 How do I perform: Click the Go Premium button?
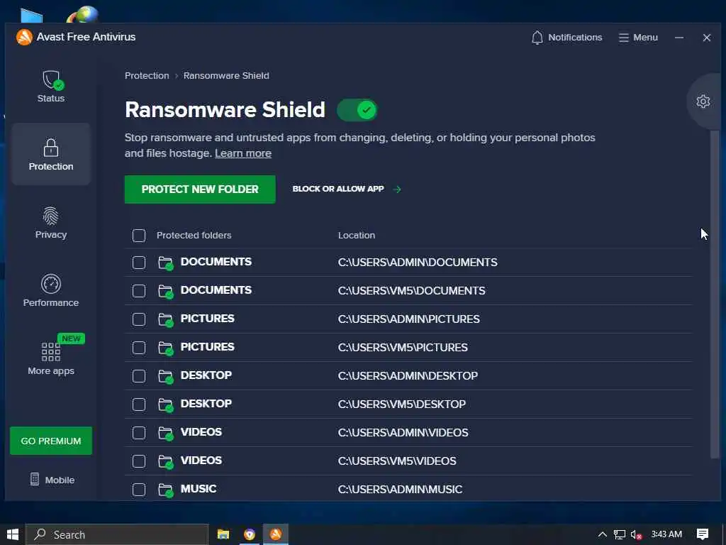pyautogui.click(x=51, y=441)
